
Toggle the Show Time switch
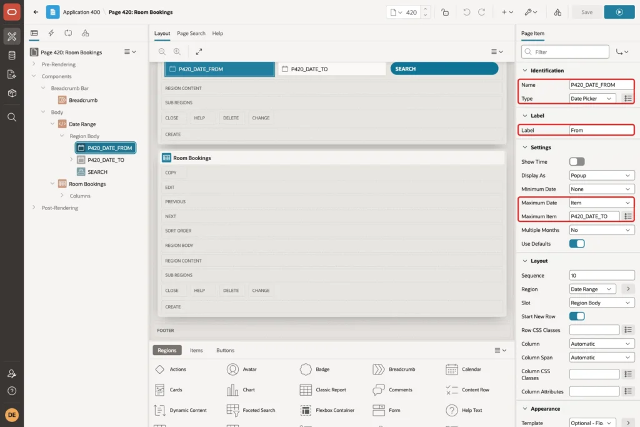click(577, 162)
